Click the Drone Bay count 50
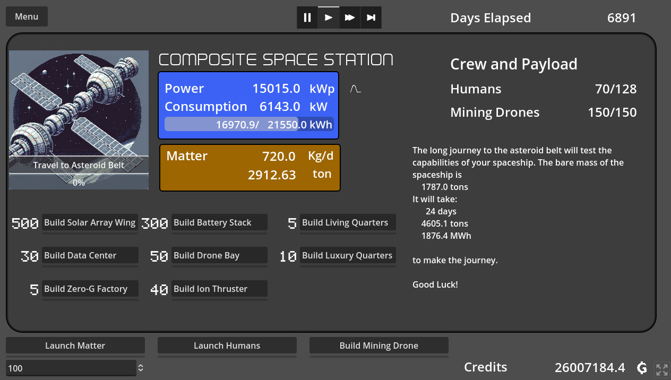Viewport: 671px width, 380px height. 159,256
